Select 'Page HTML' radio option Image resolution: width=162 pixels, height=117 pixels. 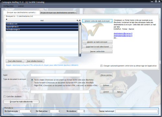(32, 85)
